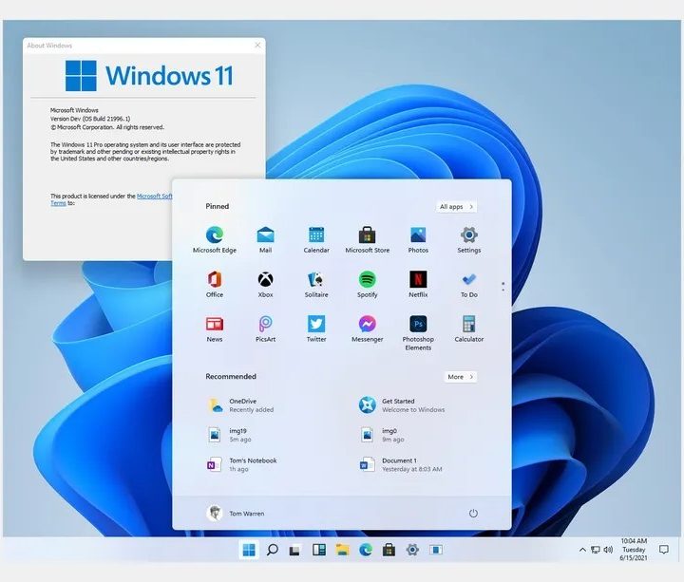Open the Xbox app
This screenshot has width=684, height=582.
tap(265, 284)
